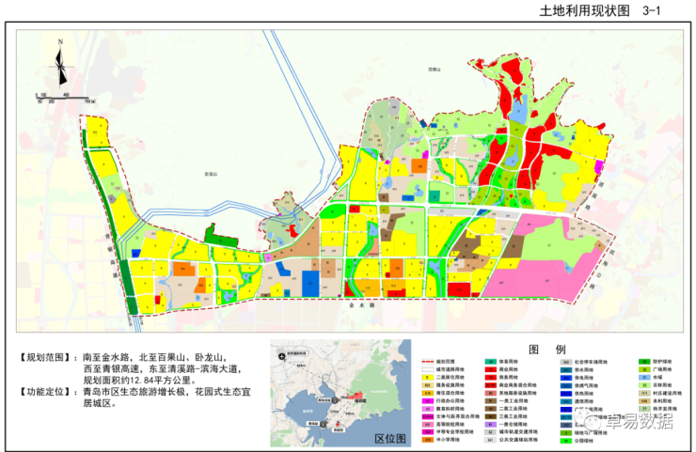Click the airport plane icon in the location map
This screenshot has width=696, height=452.
tap(281, 356)
